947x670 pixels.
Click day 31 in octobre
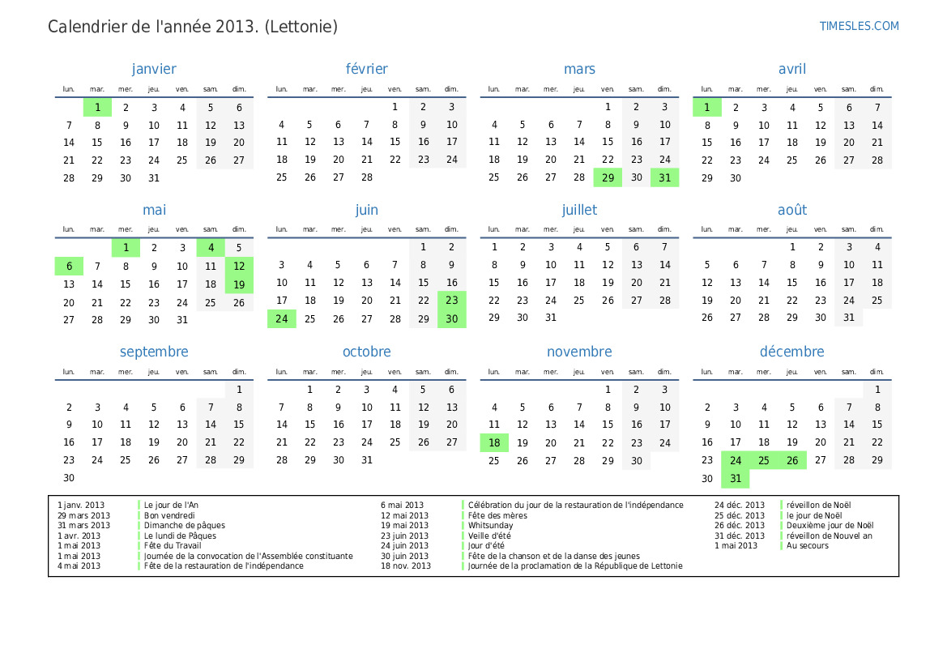tap(366, 461)
